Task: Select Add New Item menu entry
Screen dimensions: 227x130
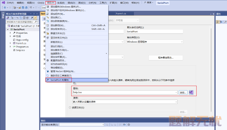Action: click(77, 25)
